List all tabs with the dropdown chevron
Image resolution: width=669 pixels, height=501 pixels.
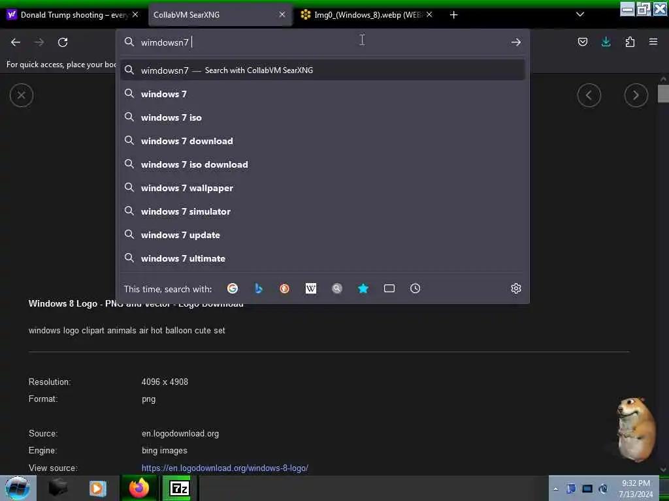(580, 14)
